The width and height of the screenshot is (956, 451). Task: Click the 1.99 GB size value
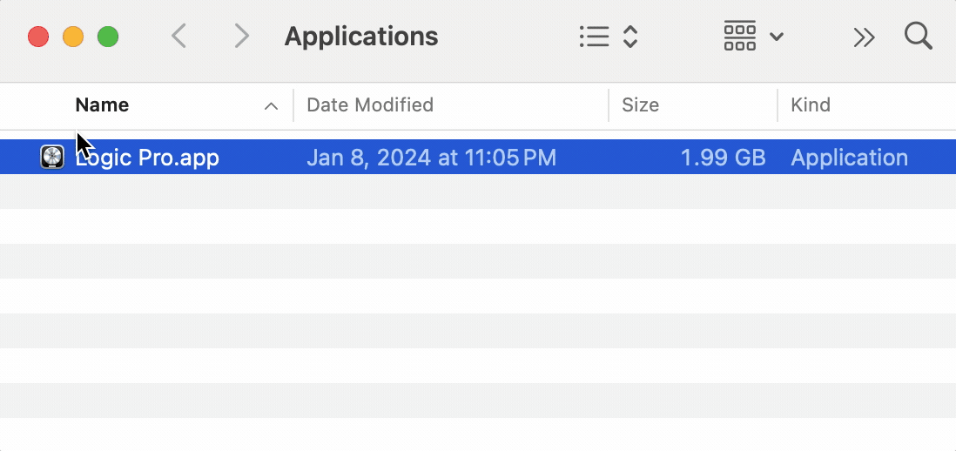[x=724, y=158]
